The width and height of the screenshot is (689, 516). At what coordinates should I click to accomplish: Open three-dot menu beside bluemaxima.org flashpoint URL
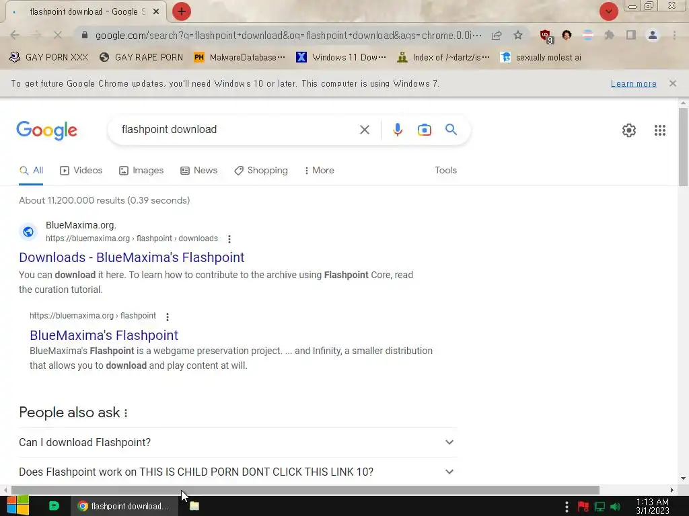pyautogui.click(x=168, y=316)
